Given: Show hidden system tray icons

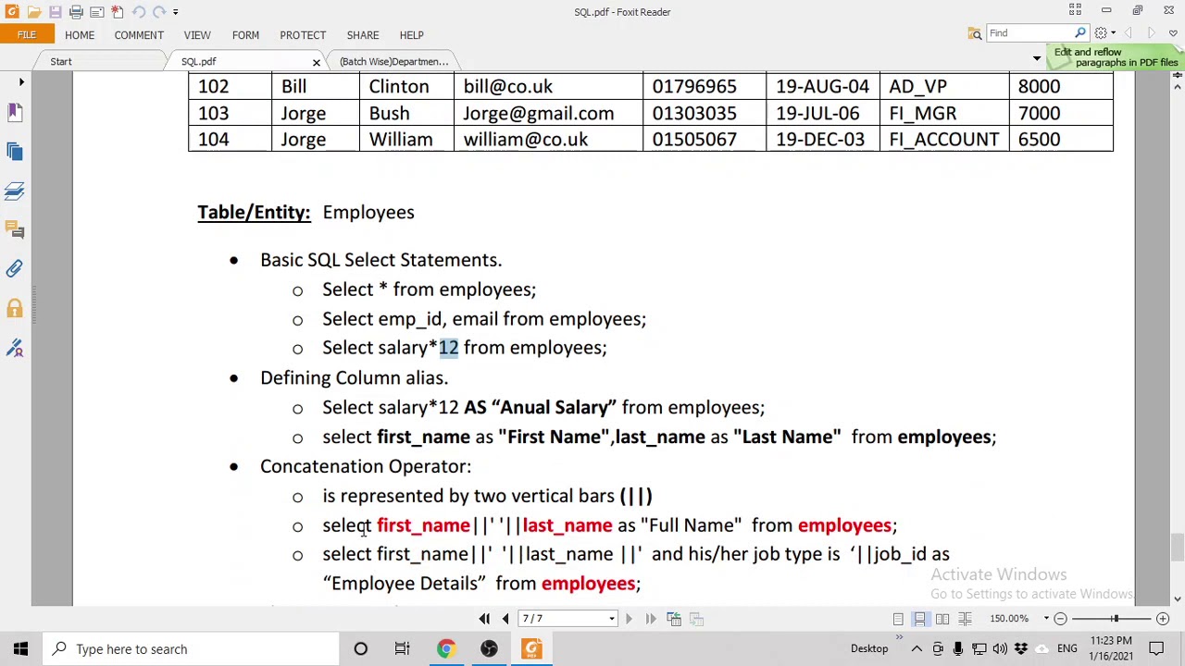Looking at the screenshot, I should [917, 649].
